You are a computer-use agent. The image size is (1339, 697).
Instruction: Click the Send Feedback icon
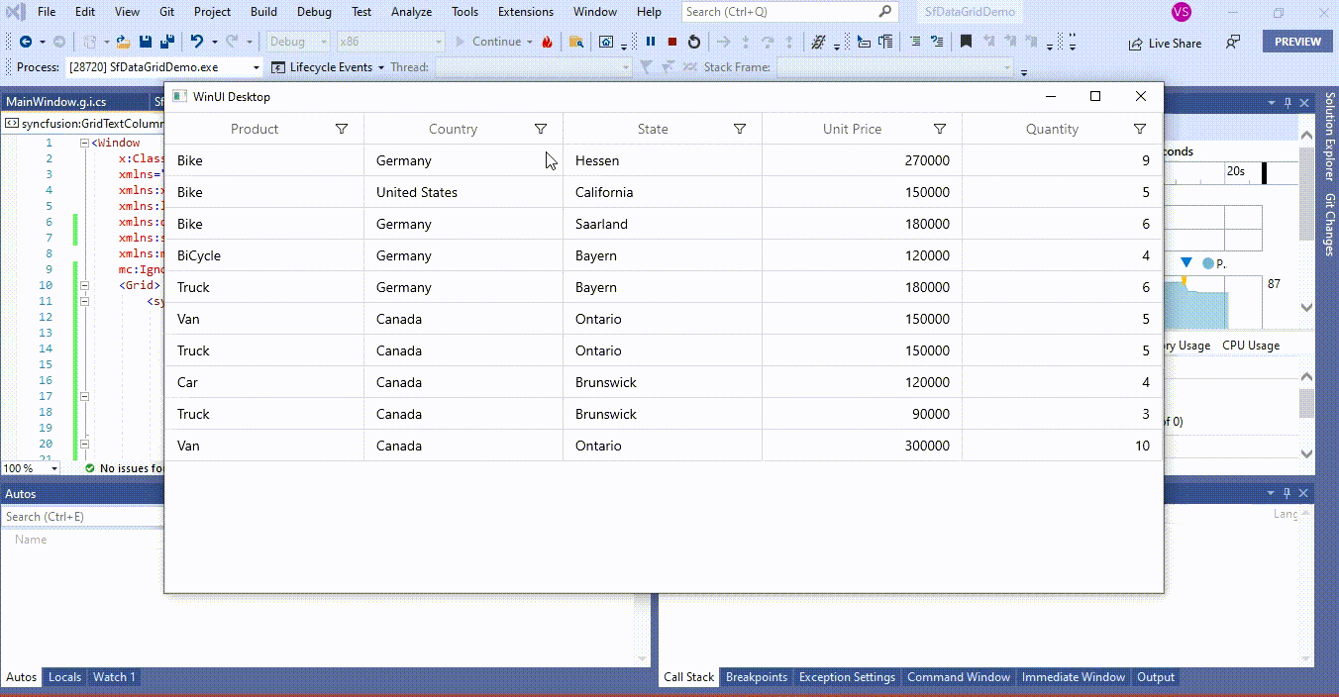1233,42
